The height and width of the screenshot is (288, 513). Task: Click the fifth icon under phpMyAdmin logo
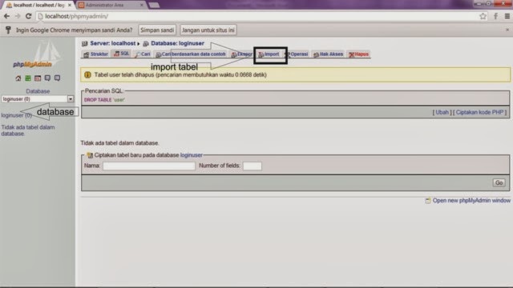click(x=57, y=78)
